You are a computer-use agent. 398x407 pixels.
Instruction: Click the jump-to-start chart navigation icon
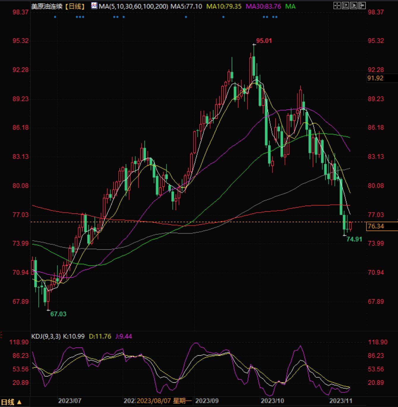(x=345, y=6)
